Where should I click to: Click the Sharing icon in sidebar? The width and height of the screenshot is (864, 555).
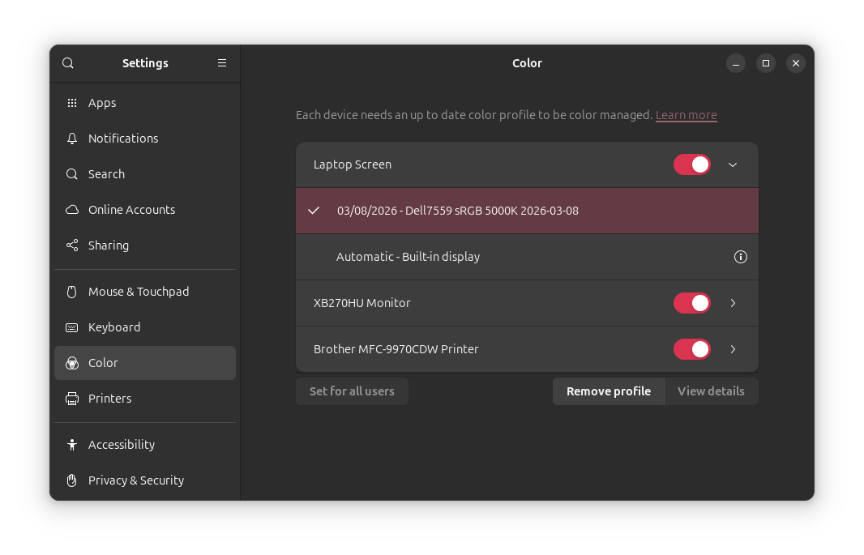[x=72, y=245]
